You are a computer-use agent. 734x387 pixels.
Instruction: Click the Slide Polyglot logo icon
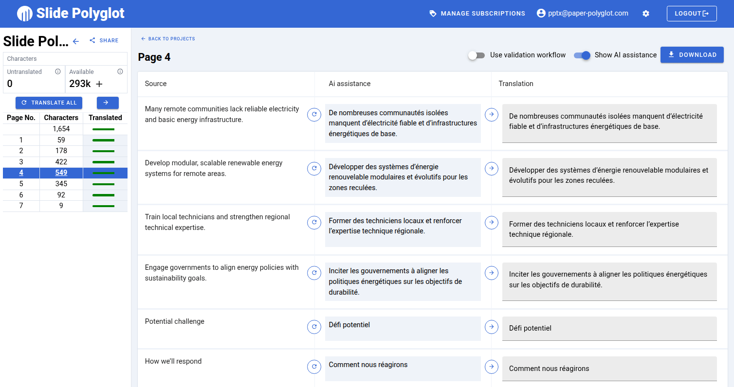[x=24, y=14]
